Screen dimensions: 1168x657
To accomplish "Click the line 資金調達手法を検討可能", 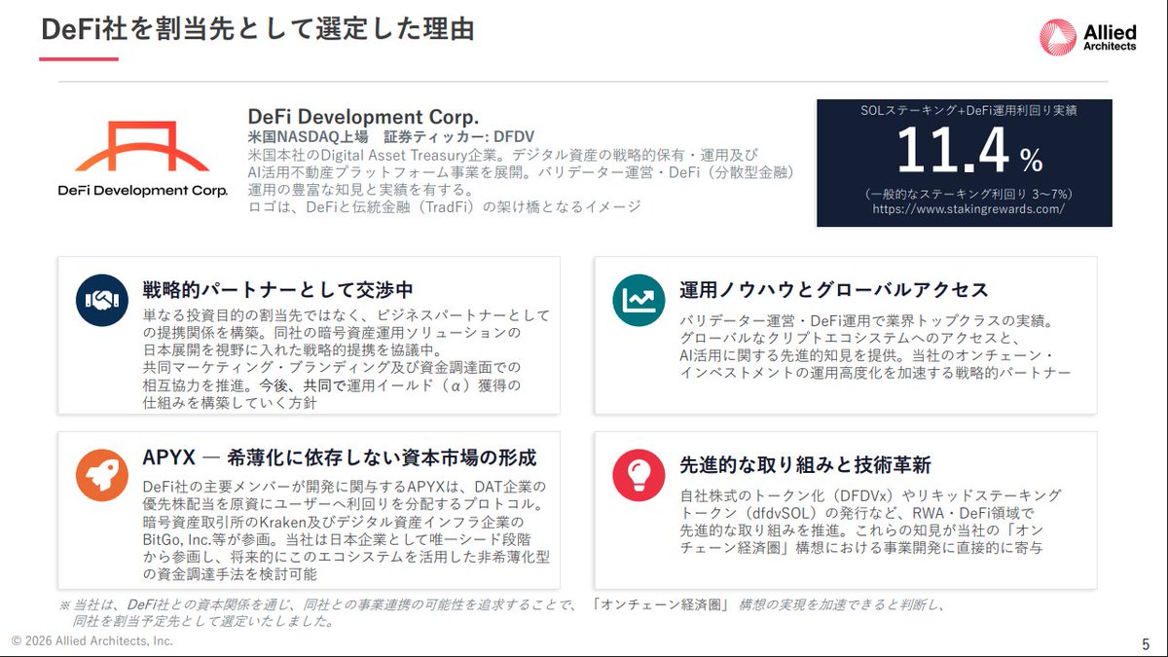I will (229, 574).
